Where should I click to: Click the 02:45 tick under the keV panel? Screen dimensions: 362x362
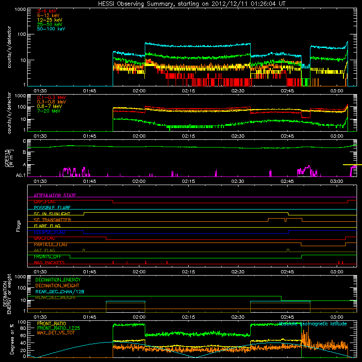click(287, 91)
